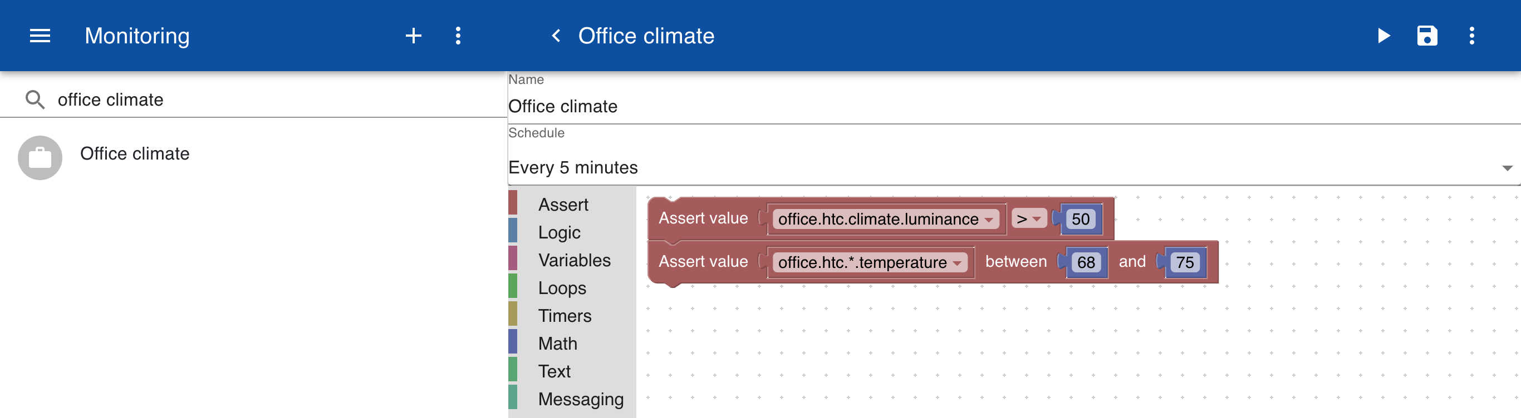The image size is (1521, 418).
Task: Save the Office climate configuration
Action: [x=1427, y=36]
